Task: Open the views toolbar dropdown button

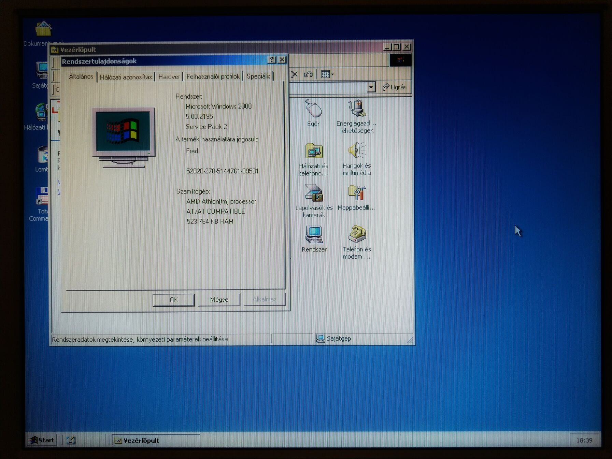Action: [327, 74]
